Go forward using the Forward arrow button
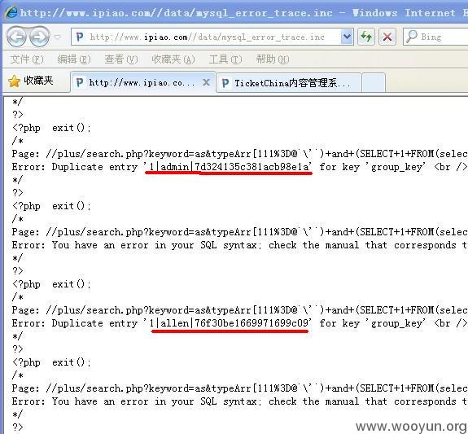468x434 pixels. point(39,37)
